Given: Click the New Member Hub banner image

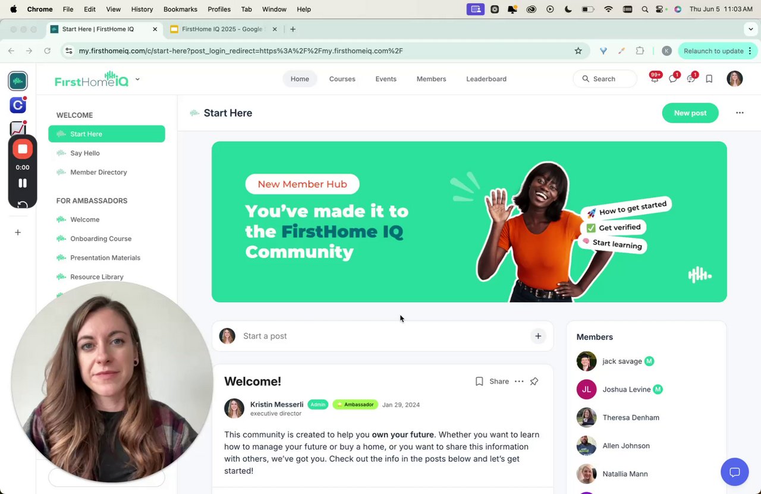Looking at the screenshot, I should click(x=469, y=222).
